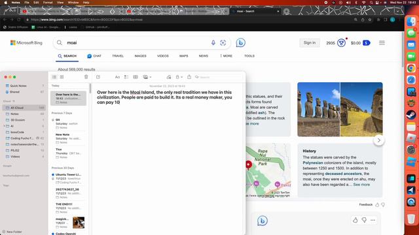Open the lock note dropdown

coord(179,77)
